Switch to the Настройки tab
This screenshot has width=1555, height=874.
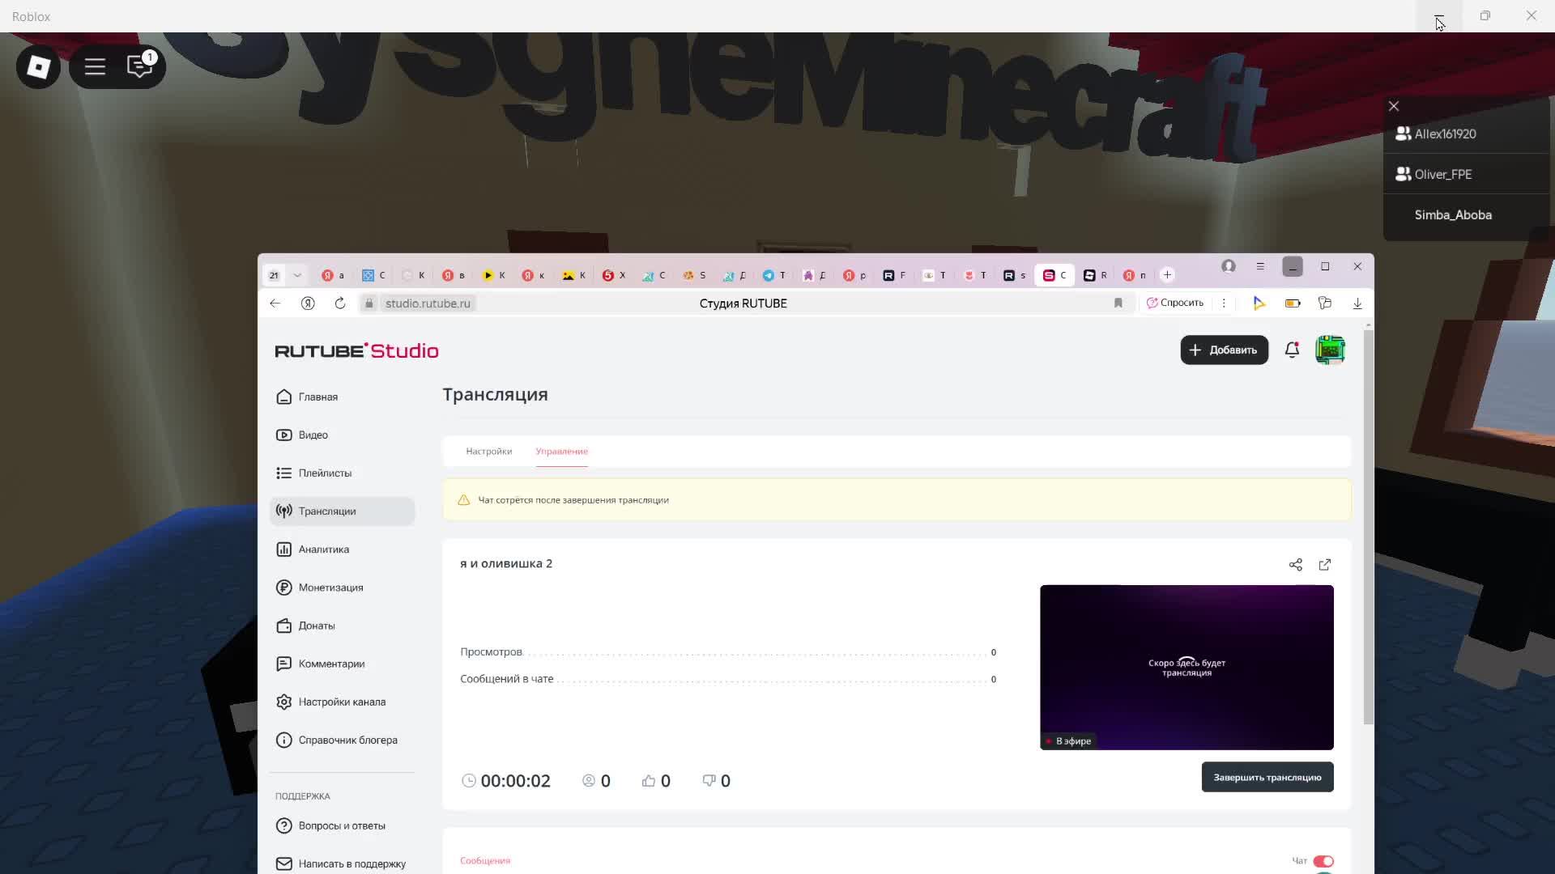488,451
